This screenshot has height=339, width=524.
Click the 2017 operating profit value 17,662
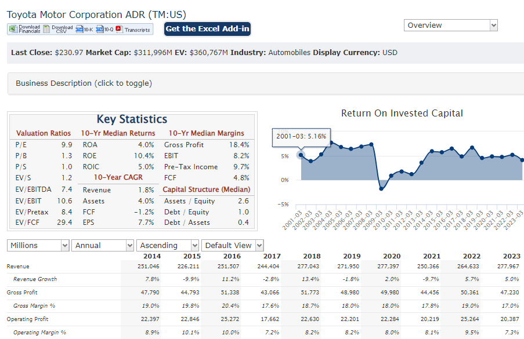pos(270,319)
